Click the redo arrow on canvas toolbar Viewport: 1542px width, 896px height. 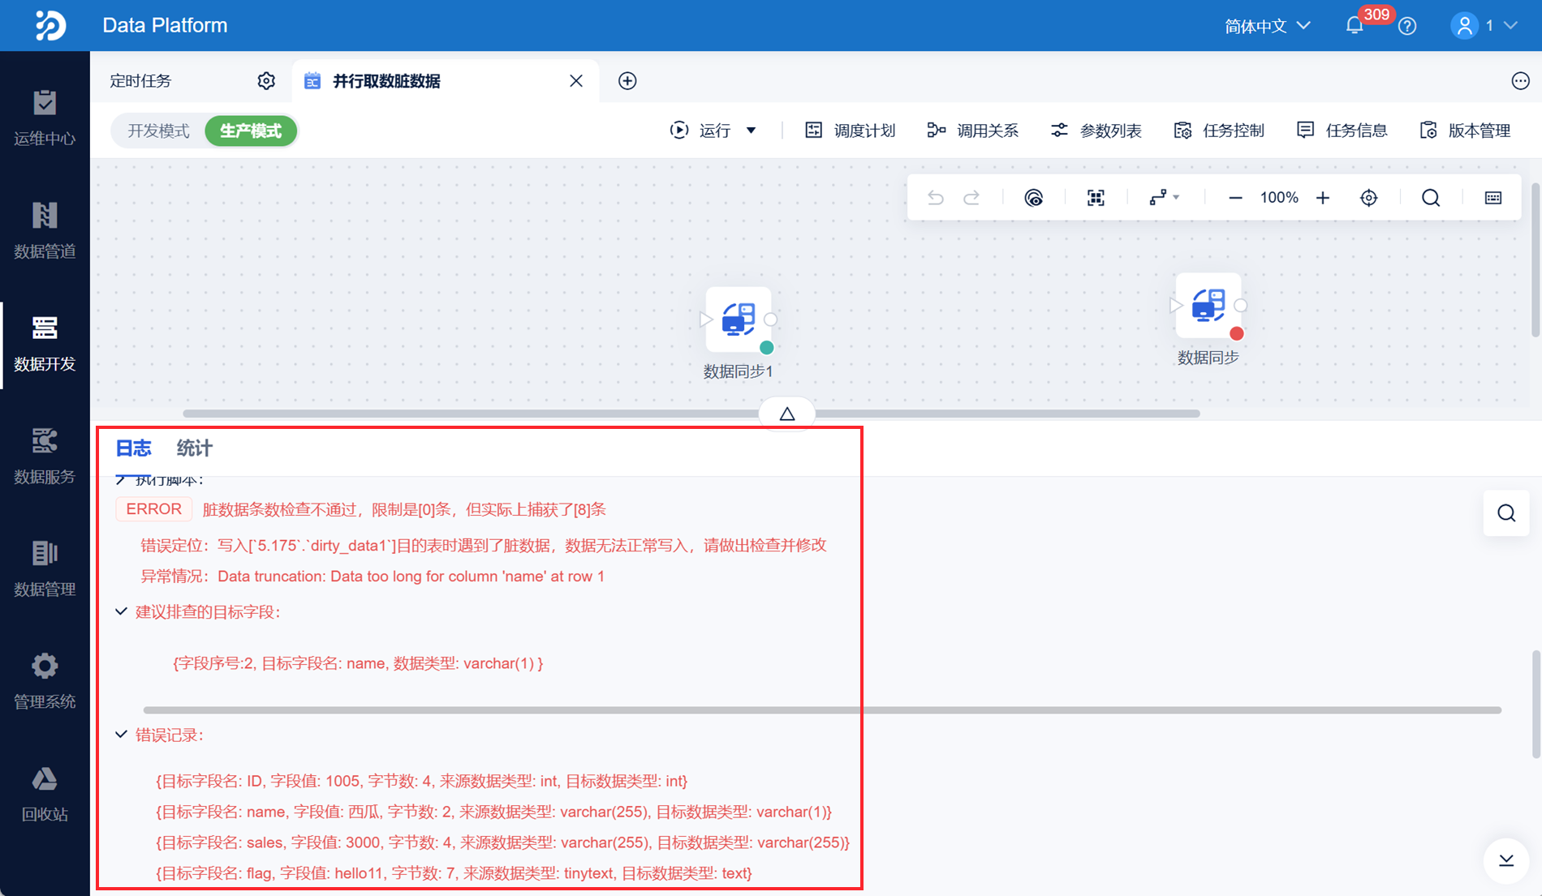coord(971,198)
